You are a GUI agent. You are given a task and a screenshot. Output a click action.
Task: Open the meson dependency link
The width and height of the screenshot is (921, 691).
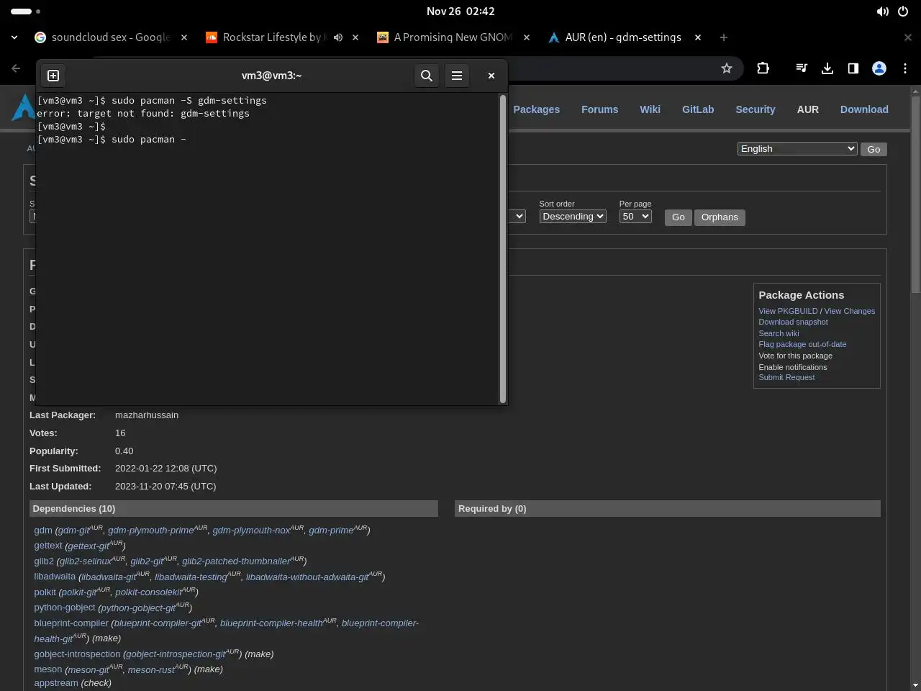click(48, 669)
